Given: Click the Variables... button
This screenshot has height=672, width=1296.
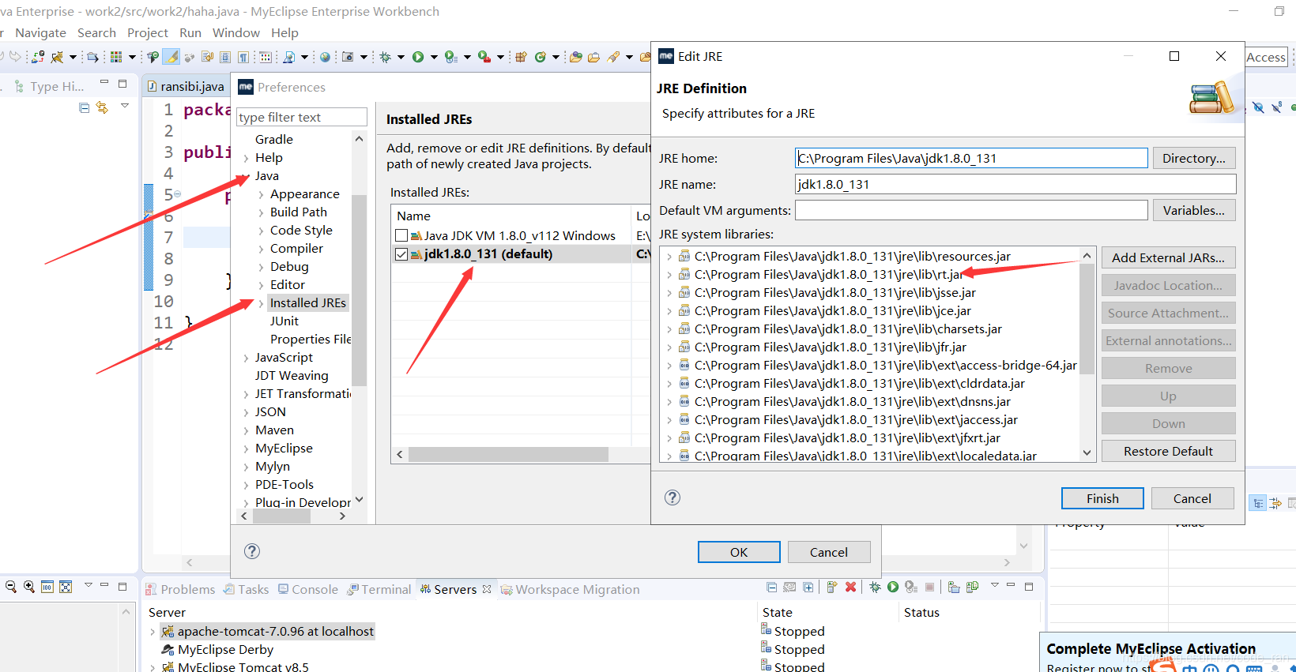Looking at the screenshot, I should tap(1194, 210).
